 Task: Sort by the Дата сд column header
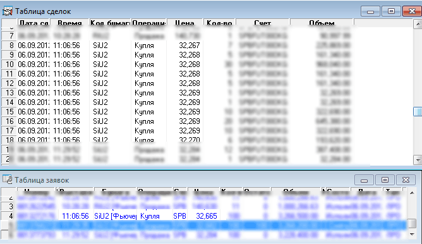pyautogui.click(x=34, y=23)
